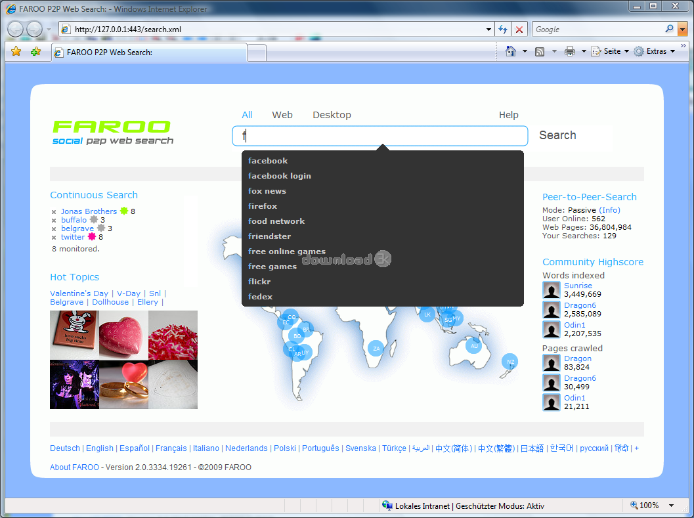The image size is (694, 518).
Task: Remove belgrave monitored search entry
Action: tap(54, 229)
